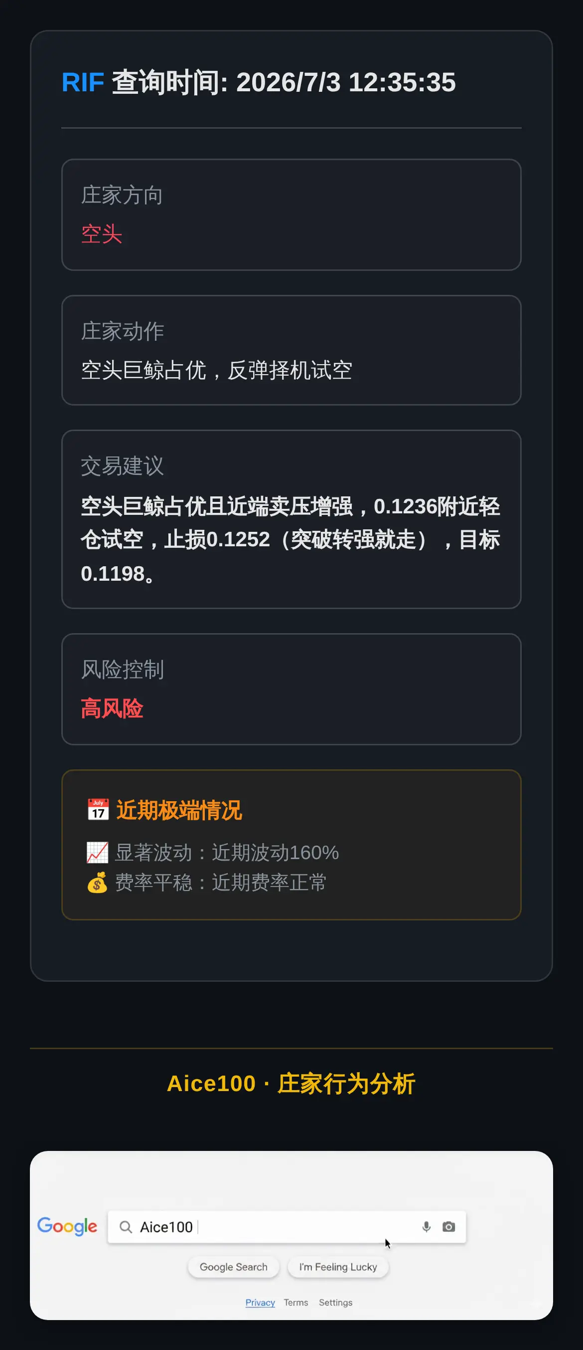The image size is (583, 1350).
Task: Click the blue RIF ticker label
Action: (x=83, y=82)
